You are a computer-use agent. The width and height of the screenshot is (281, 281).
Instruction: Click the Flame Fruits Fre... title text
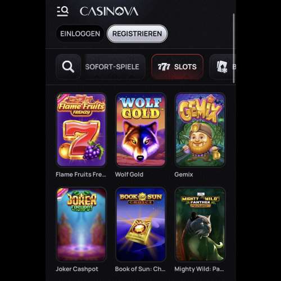(x=81, y=174)
